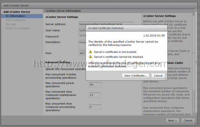Click the Password input field
The image size is (200, 127).
coord(82,37)
